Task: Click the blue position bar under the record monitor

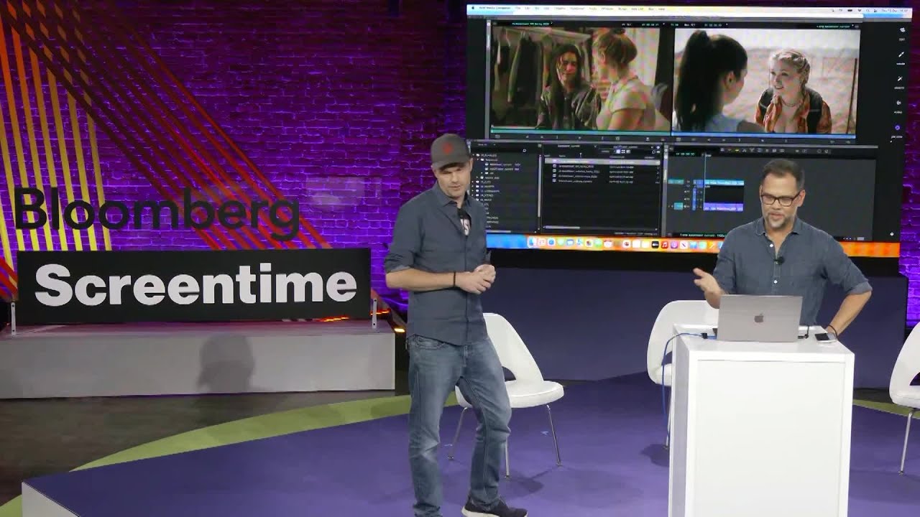Action: (765, 136)
